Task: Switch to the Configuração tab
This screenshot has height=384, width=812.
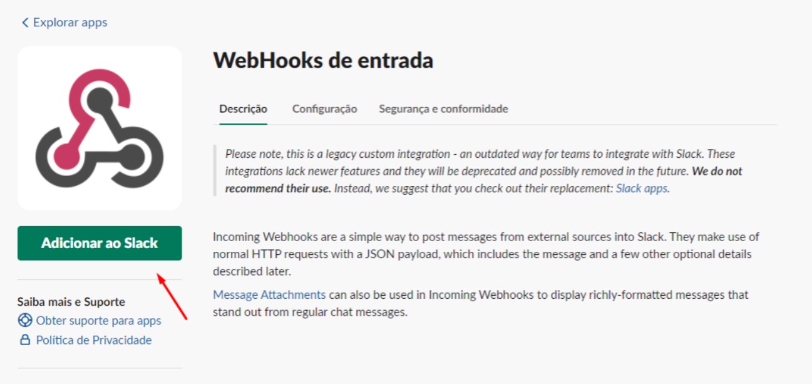Action: point(324,109)
